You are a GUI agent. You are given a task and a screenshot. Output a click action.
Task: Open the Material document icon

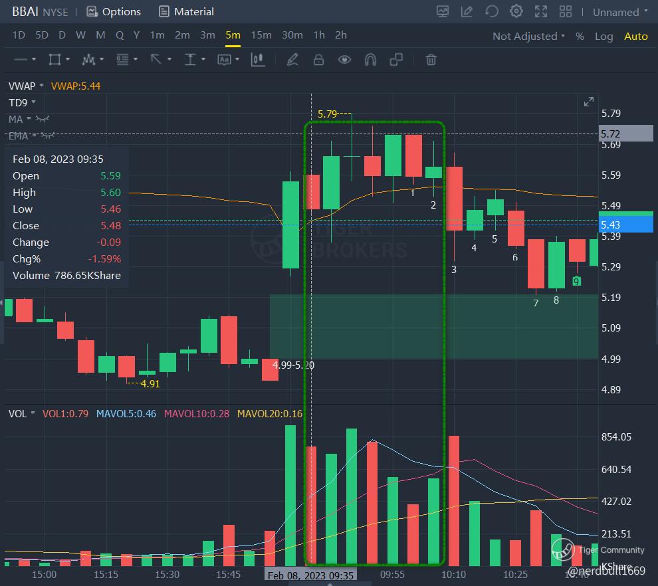click(164, 12)
